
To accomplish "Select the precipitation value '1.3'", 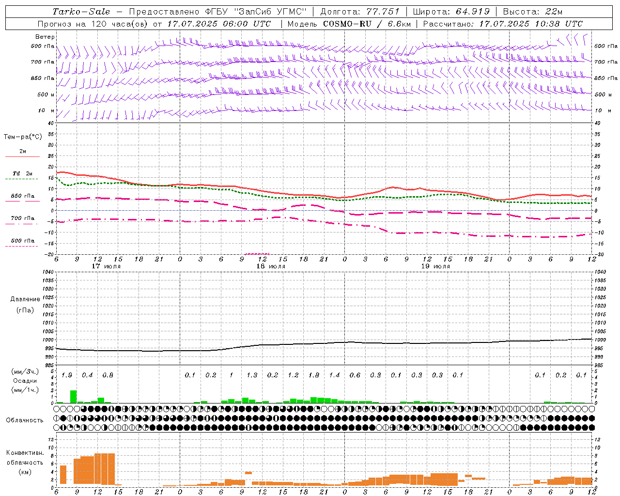I will [252, 375].
